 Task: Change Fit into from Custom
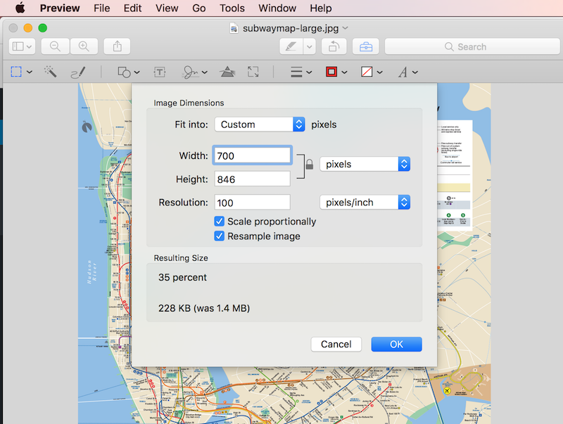pos(260,124)
